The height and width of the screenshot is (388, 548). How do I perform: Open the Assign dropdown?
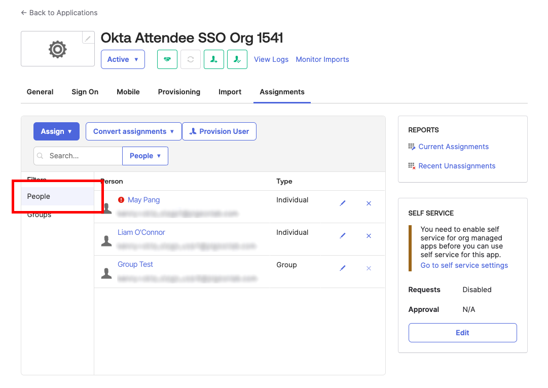coord(57,131)
